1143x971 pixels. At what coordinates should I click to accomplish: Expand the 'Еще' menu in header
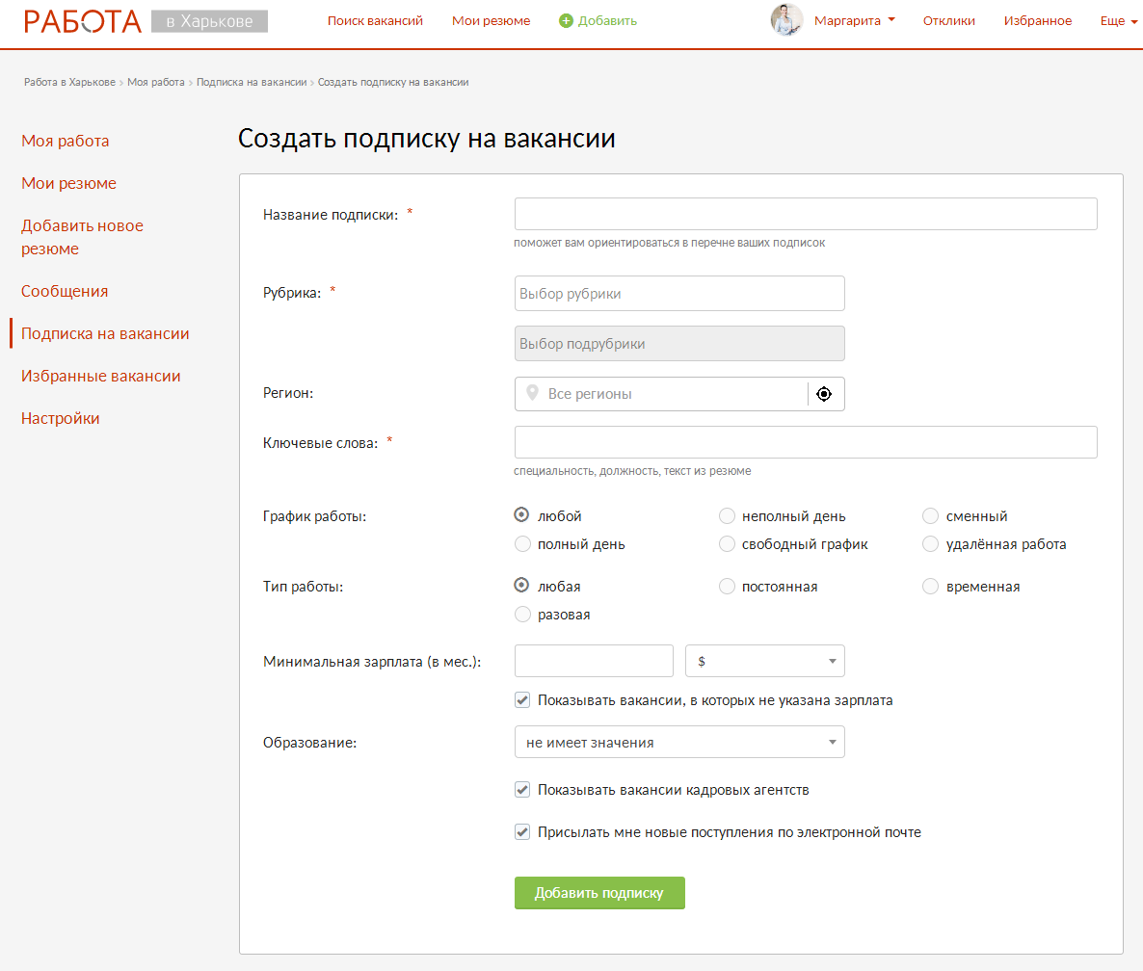1117,21
